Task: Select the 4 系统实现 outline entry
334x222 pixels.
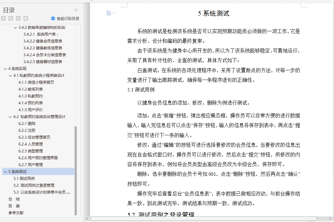Action: (17, 69)
